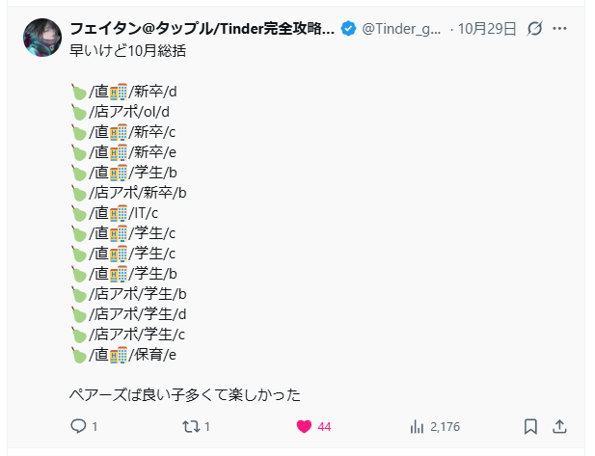Toggle the bookmark for this post
The width and height of the screenshot is (595, 456).
(530, 426)
